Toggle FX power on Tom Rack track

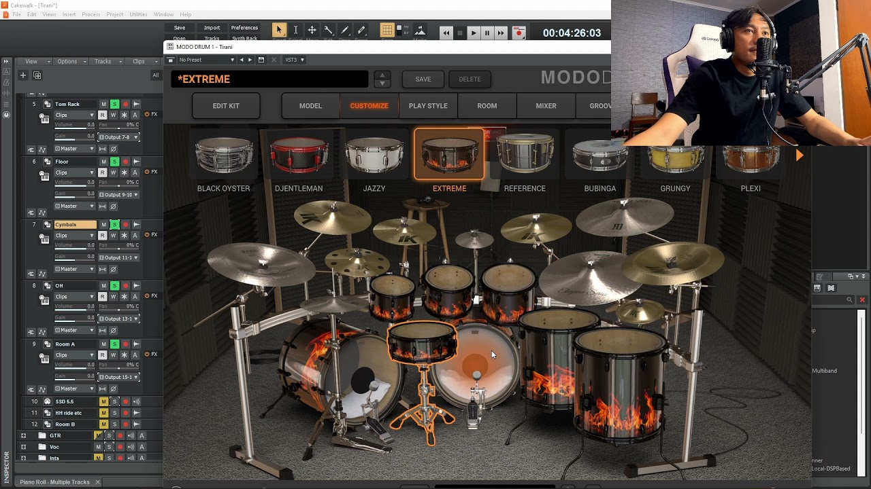tap(147, 114)
